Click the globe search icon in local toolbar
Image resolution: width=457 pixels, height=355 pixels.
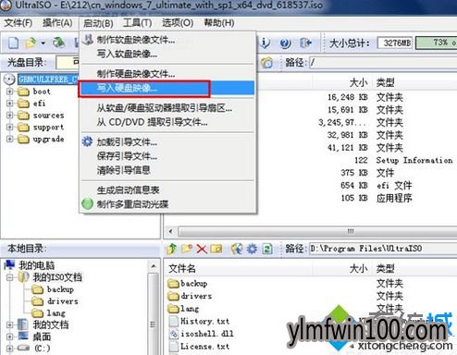(237, 249)
